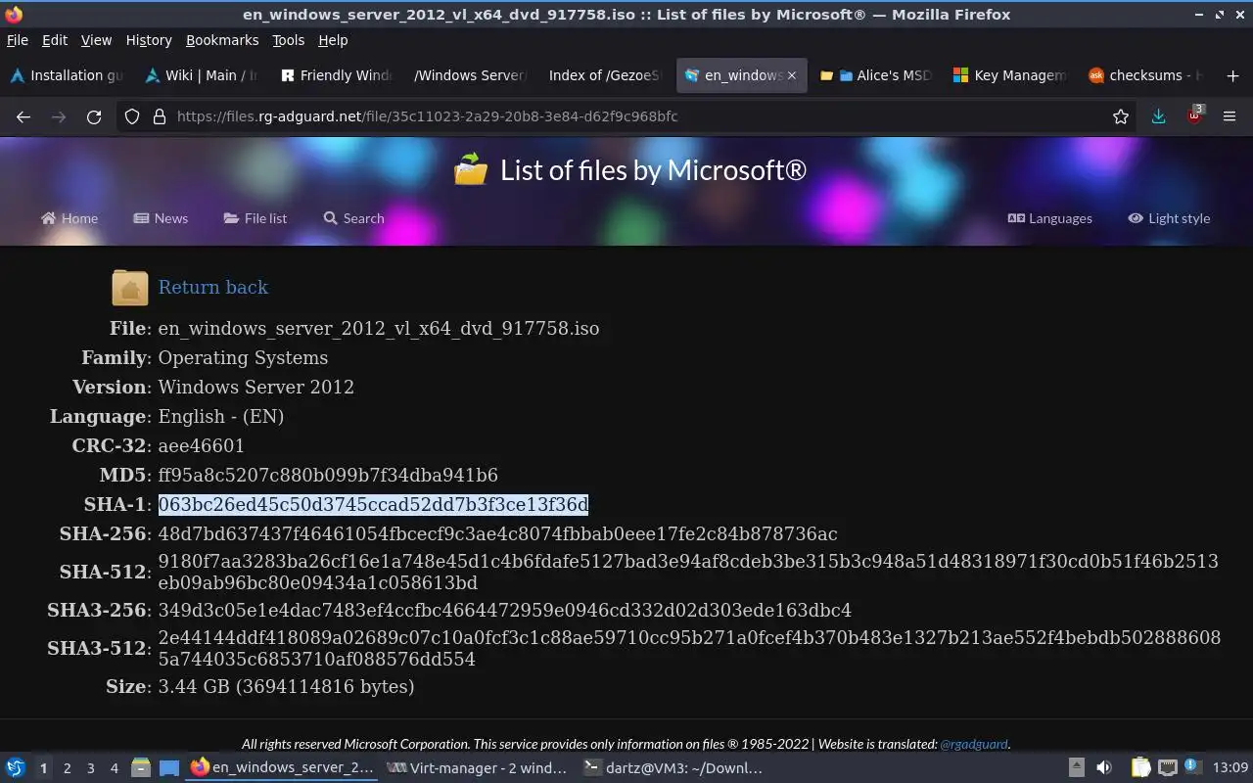Image resolution: width=1253 pixels, height=783 pixels.
Task: Close the en_windows tab
Action: point(791,75)
